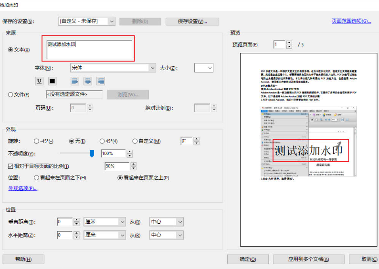This screenshot has width=379, height=269.
Task: Increase relative scale percentage stepper
Action: click(x=134, y=164)
